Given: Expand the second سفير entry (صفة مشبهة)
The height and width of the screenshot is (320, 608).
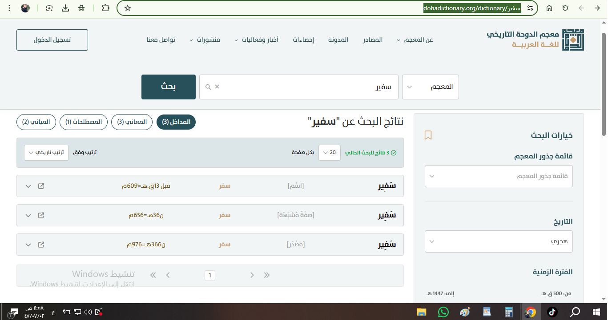Looking at the screenshot, I should pyautogui.click(x=28, y=215).
